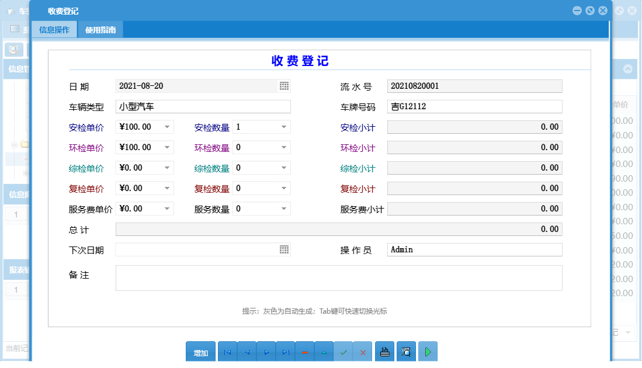Open the 环检数量 quantity dropdown
The height and width of the screenshot is (368, 642).
click(x=283, y=147)
